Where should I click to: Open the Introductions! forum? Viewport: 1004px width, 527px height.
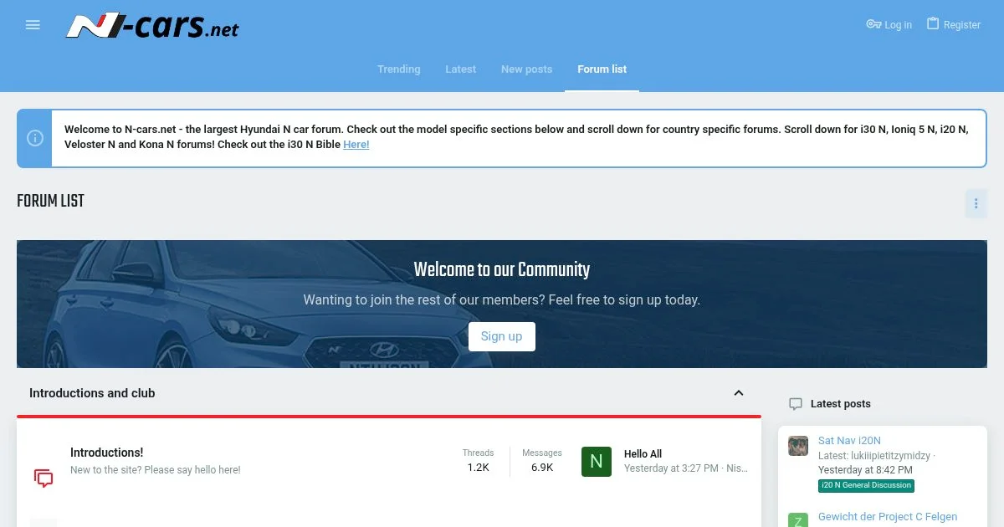point(107,453)
